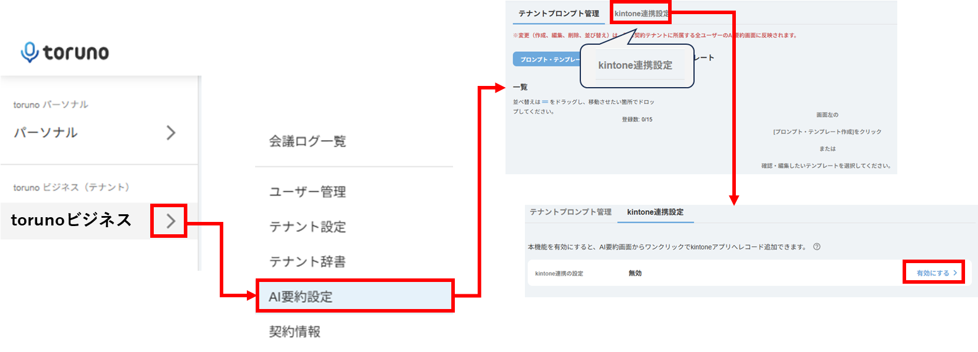Select the active kintone連携設定 tab in lower panel
Image resolution: width=978 pixels, height=352 pixels.
coord(655,212)
